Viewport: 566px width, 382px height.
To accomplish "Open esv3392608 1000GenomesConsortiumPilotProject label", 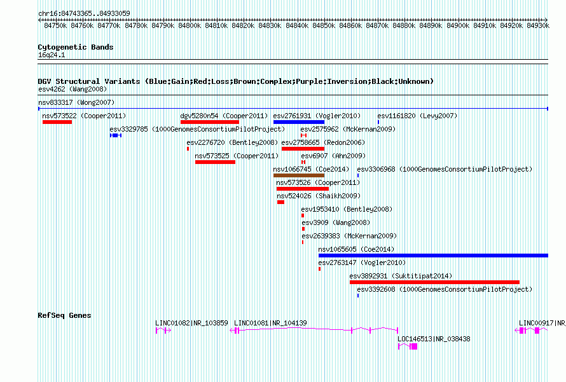I will (x=445, y=289).
